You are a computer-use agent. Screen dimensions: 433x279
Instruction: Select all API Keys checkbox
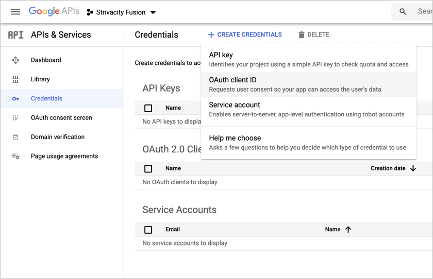tap(148, 108)
